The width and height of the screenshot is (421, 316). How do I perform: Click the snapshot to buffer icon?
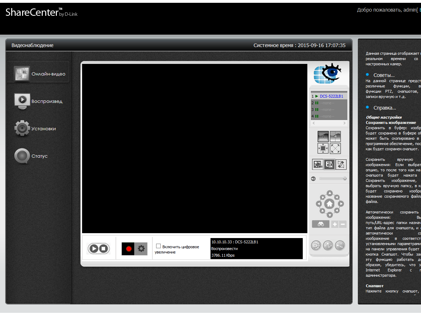(318, 164)
